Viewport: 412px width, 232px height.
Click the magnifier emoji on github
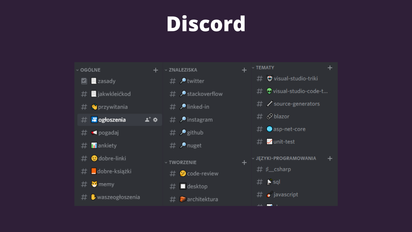coord(183,132)
